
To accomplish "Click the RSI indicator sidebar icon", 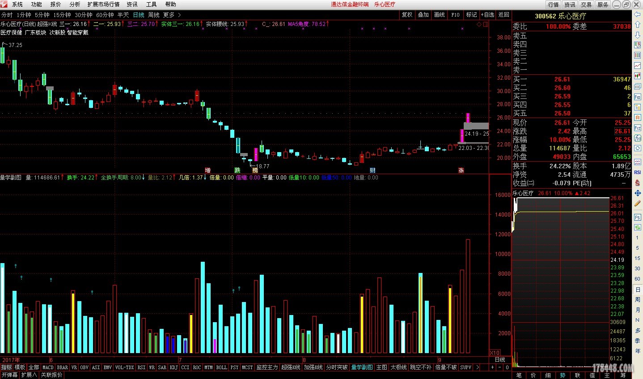I will pyautogui.click(x=637, y=172).
